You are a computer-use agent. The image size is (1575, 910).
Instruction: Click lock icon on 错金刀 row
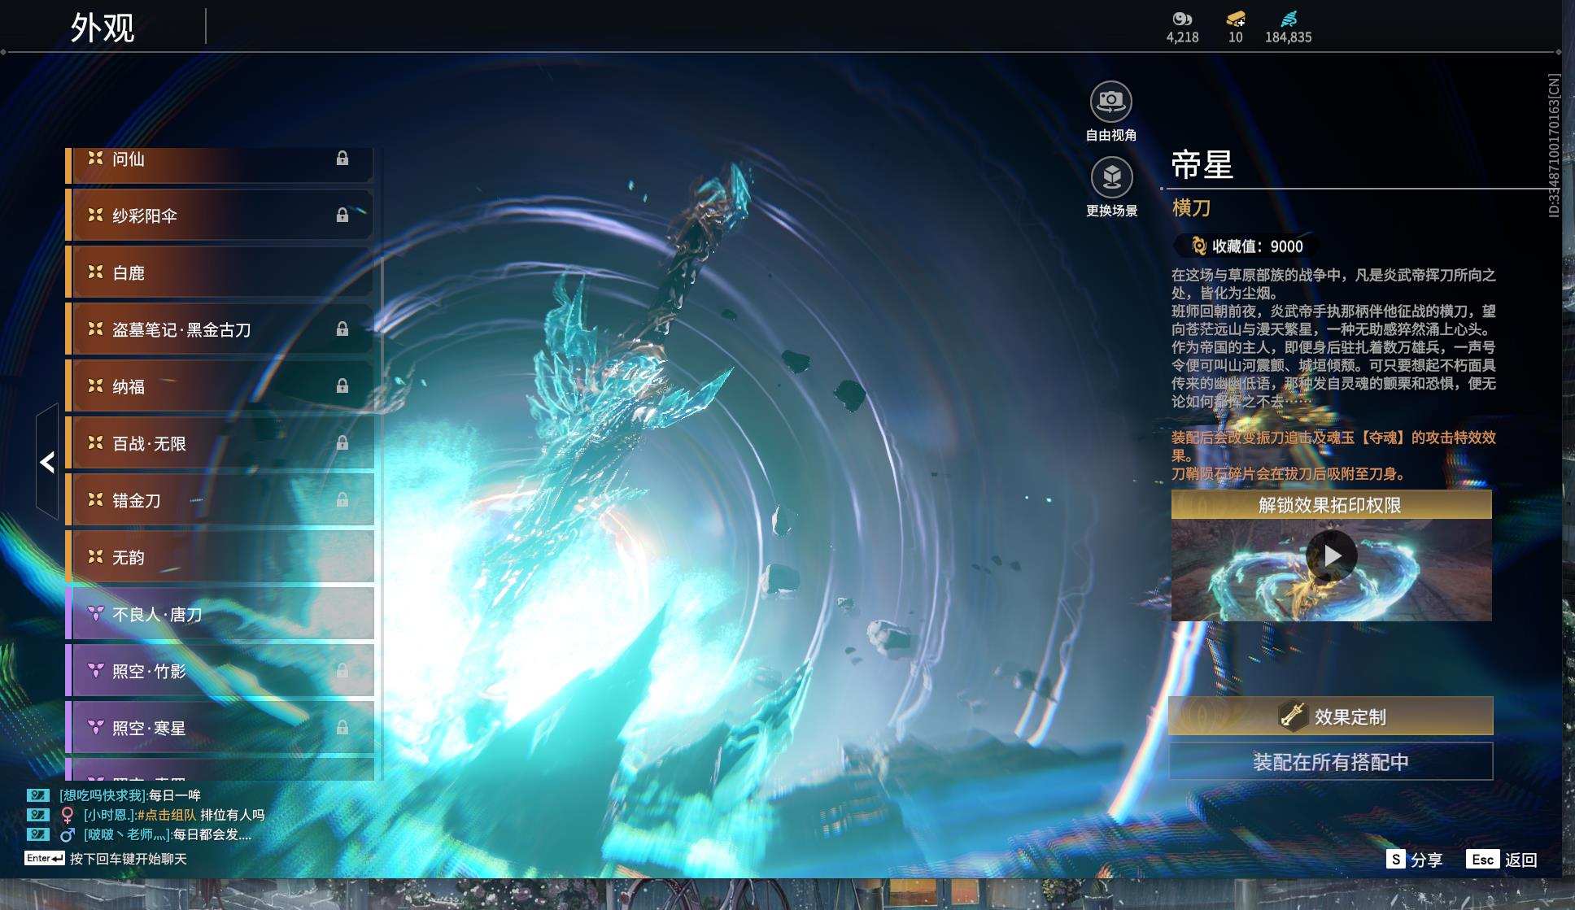pos(342,499)
